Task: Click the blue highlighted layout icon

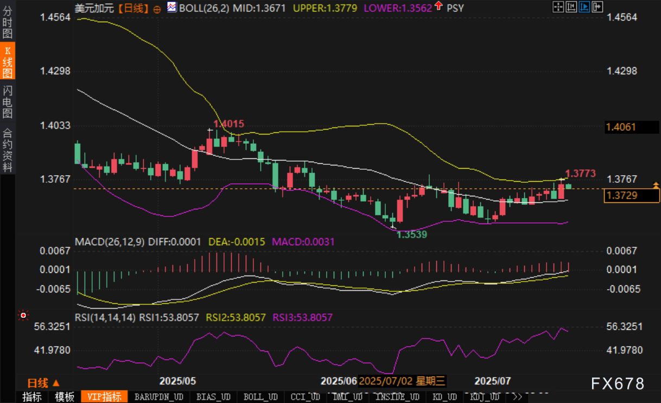Action: click(583, 7)
